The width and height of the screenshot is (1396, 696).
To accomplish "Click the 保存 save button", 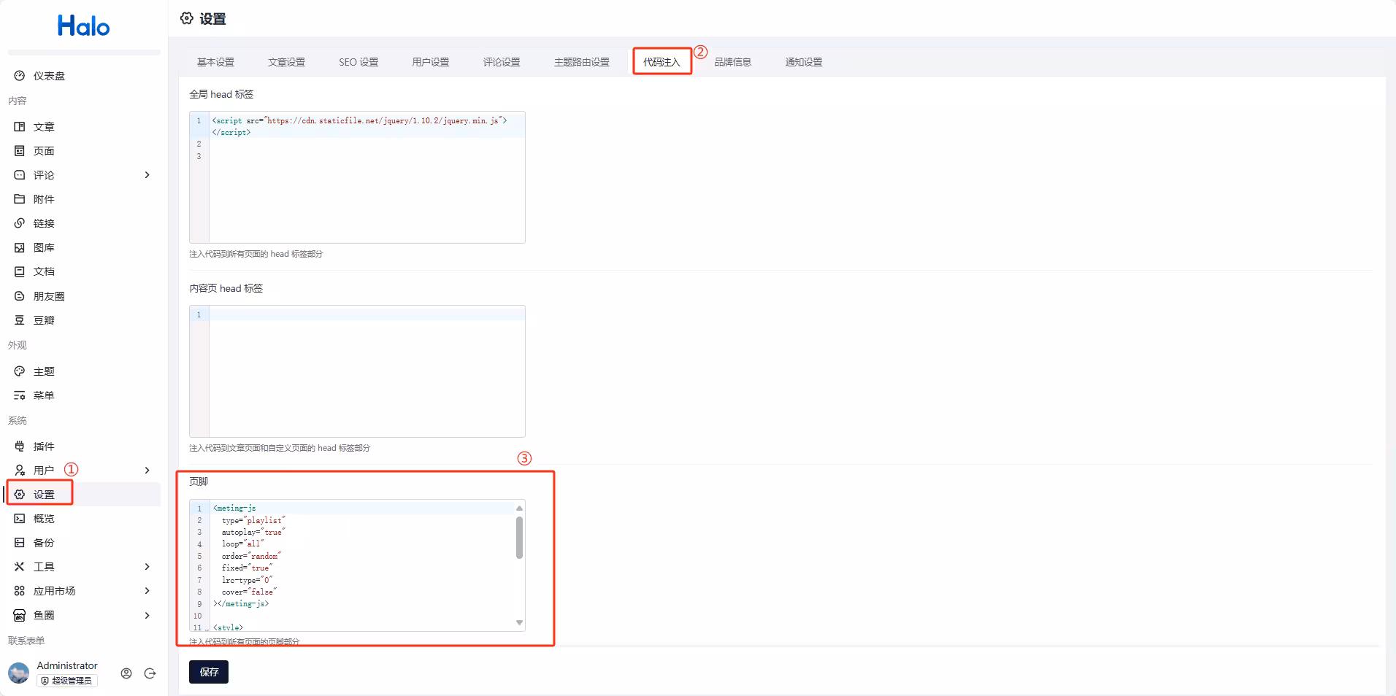I will 209,672.
